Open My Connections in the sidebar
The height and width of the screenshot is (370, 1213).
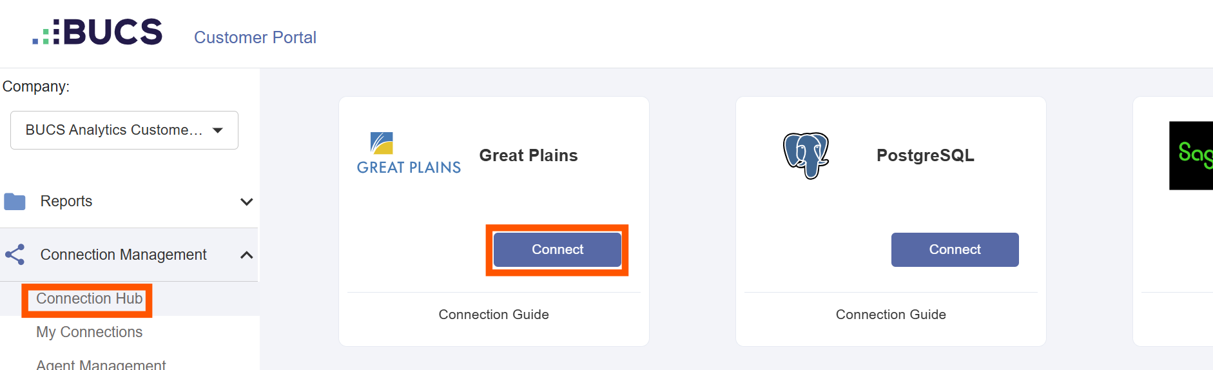(x=89, y=332)
